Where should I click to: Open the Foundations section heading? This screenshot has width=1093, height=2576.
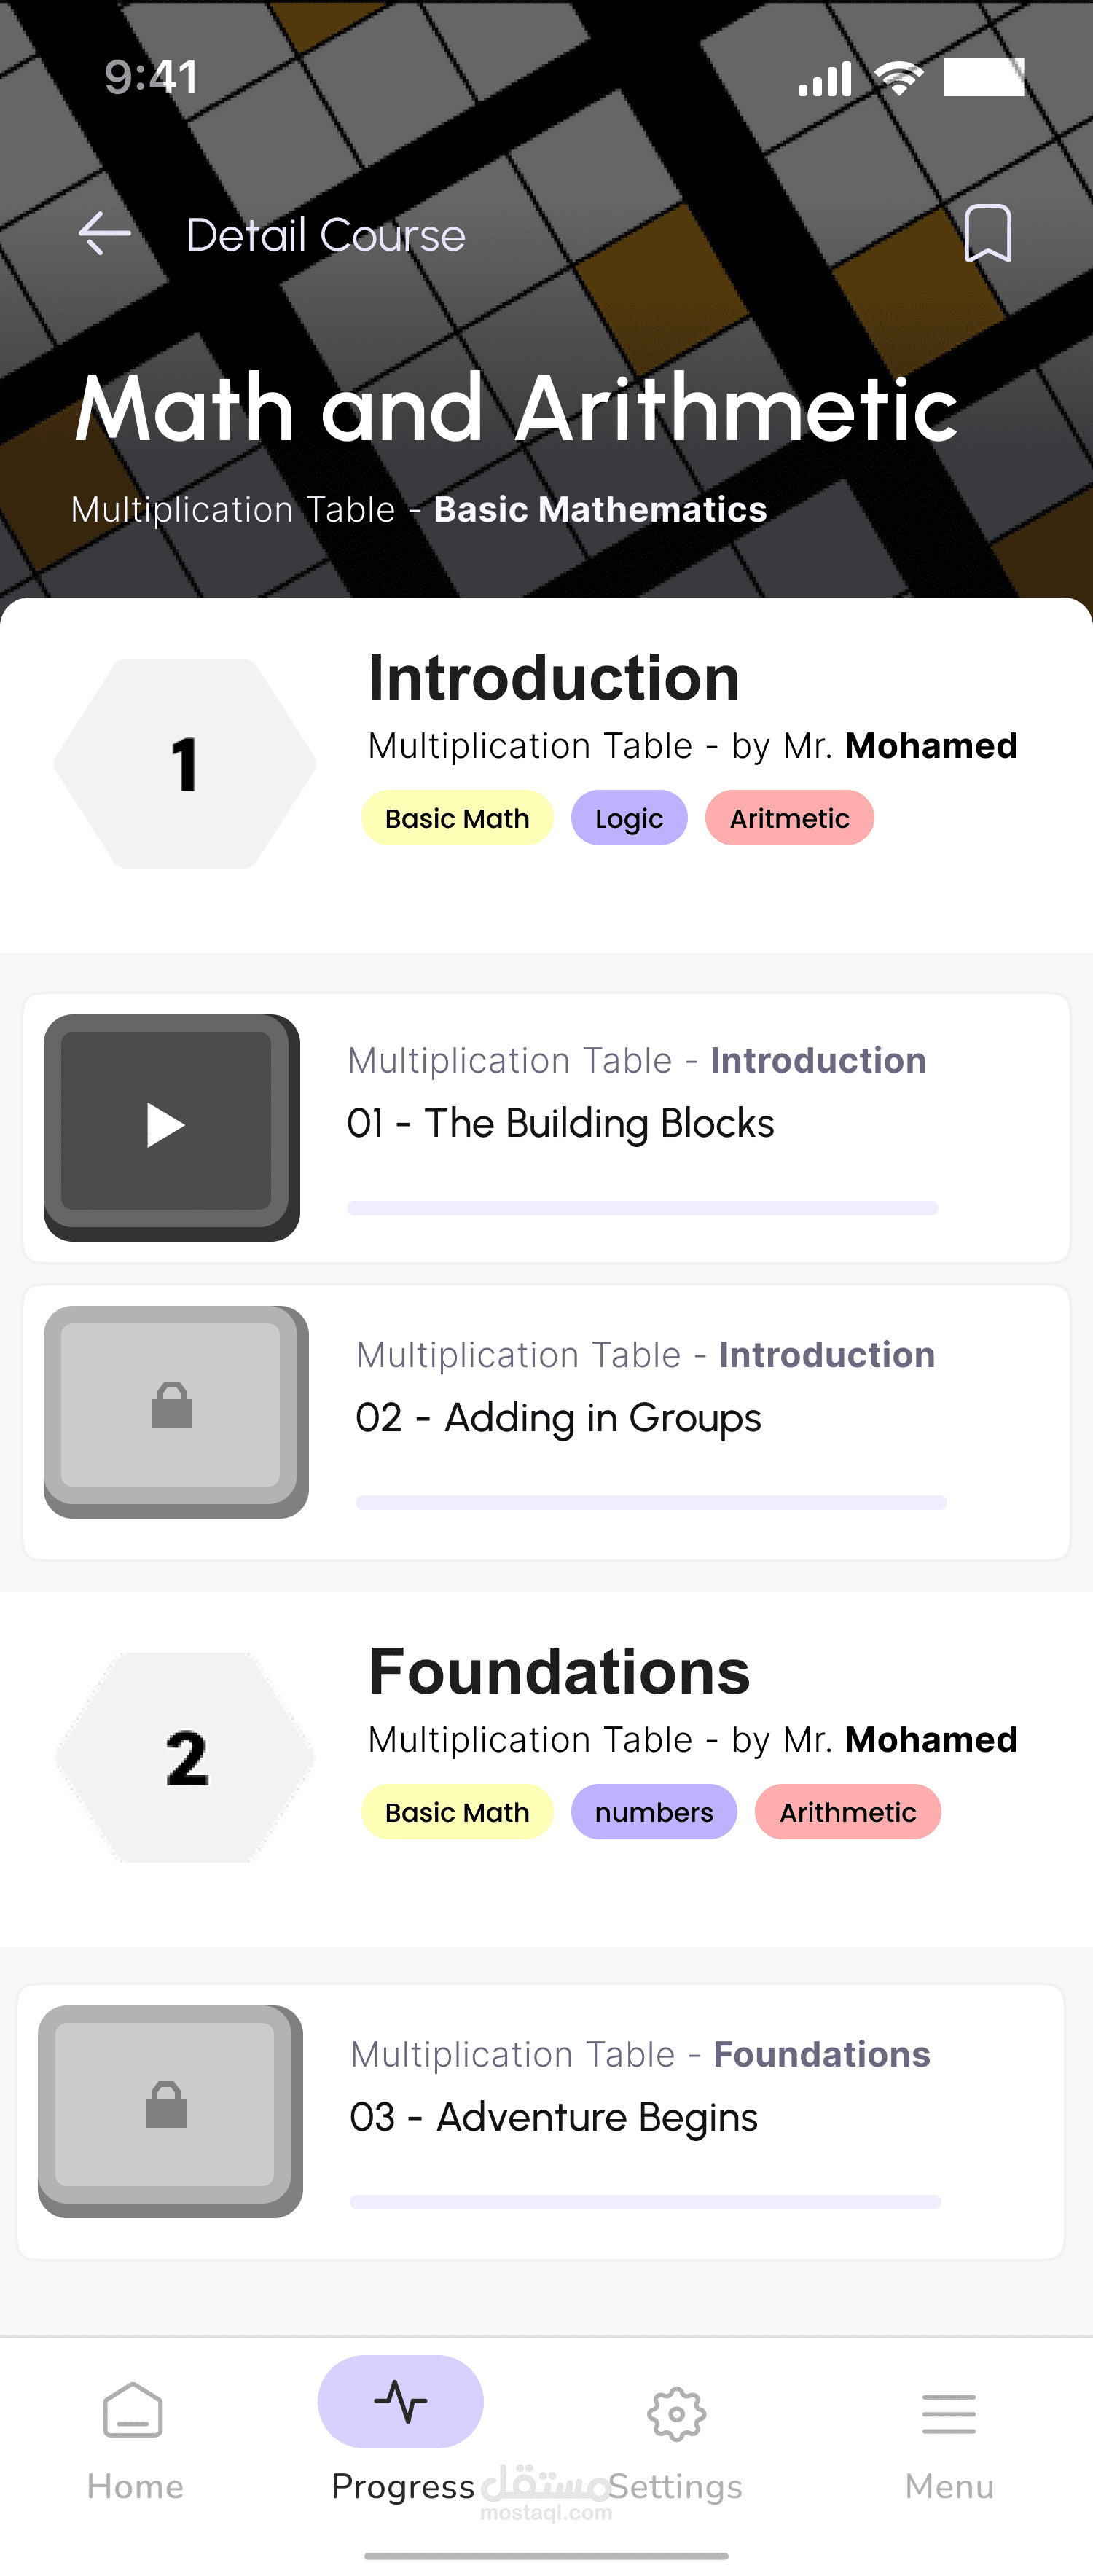pyautogui.click(x=559, y=1671)
